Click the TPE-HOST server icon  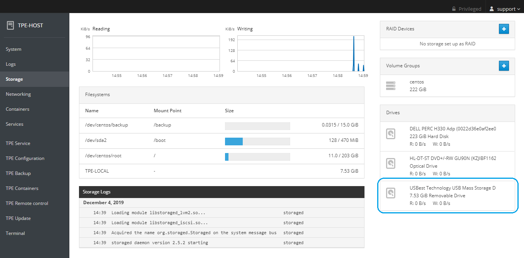(x=10, y=25)
